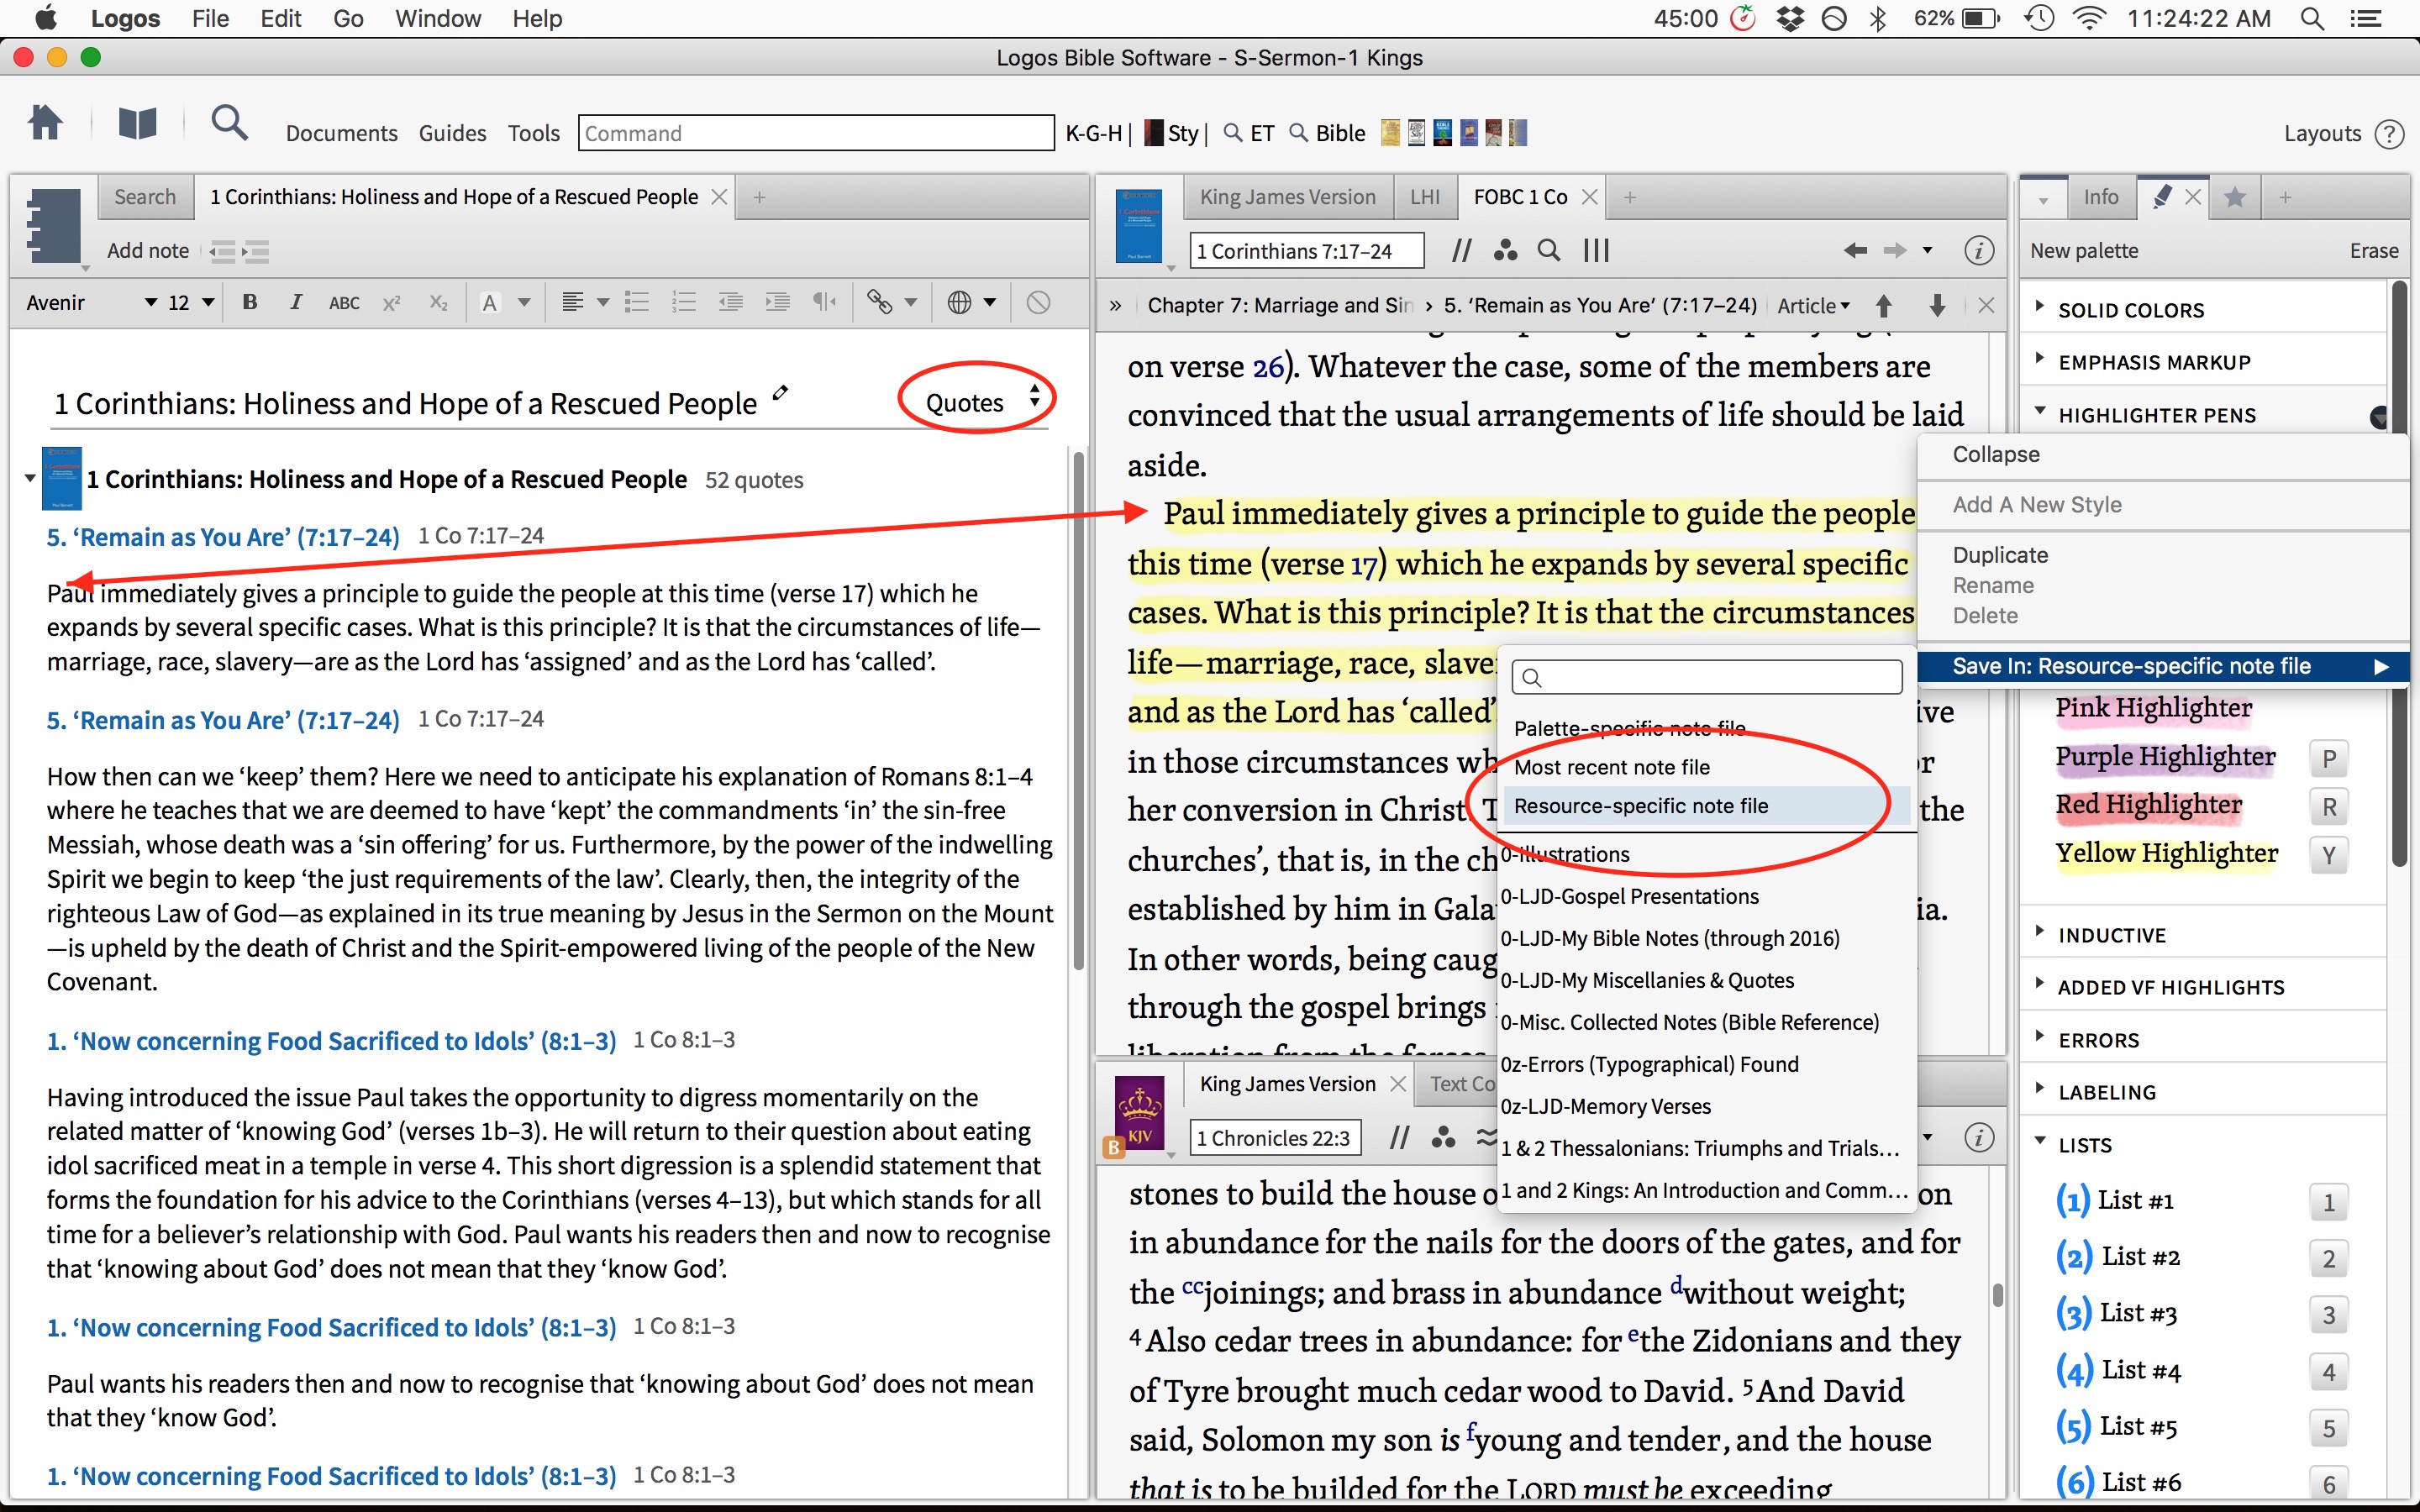Apply small caps ABC formatting
This screenshot has width=2420, height=1512.
(x=344, y=303)
